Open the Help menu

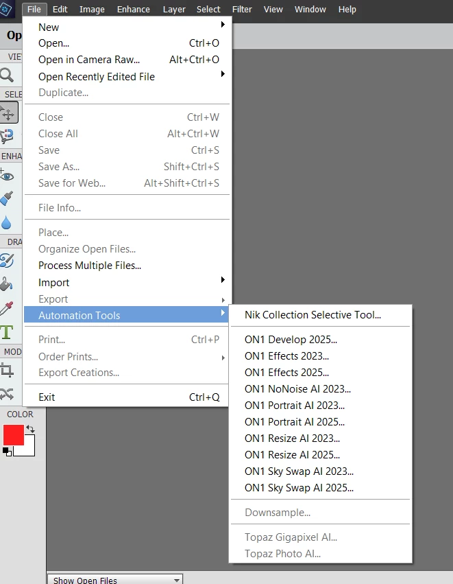[x=347, y=9]
